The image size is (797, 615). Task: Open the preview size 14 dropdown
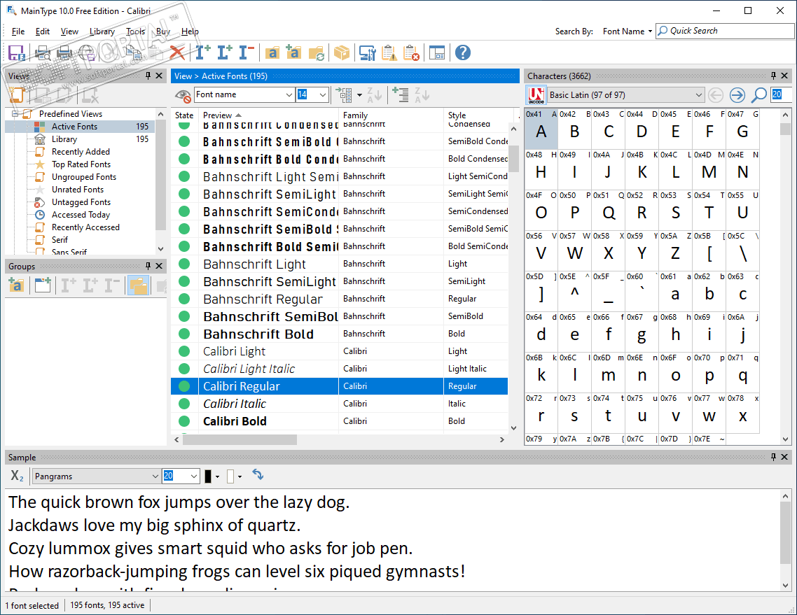point(322,94)
